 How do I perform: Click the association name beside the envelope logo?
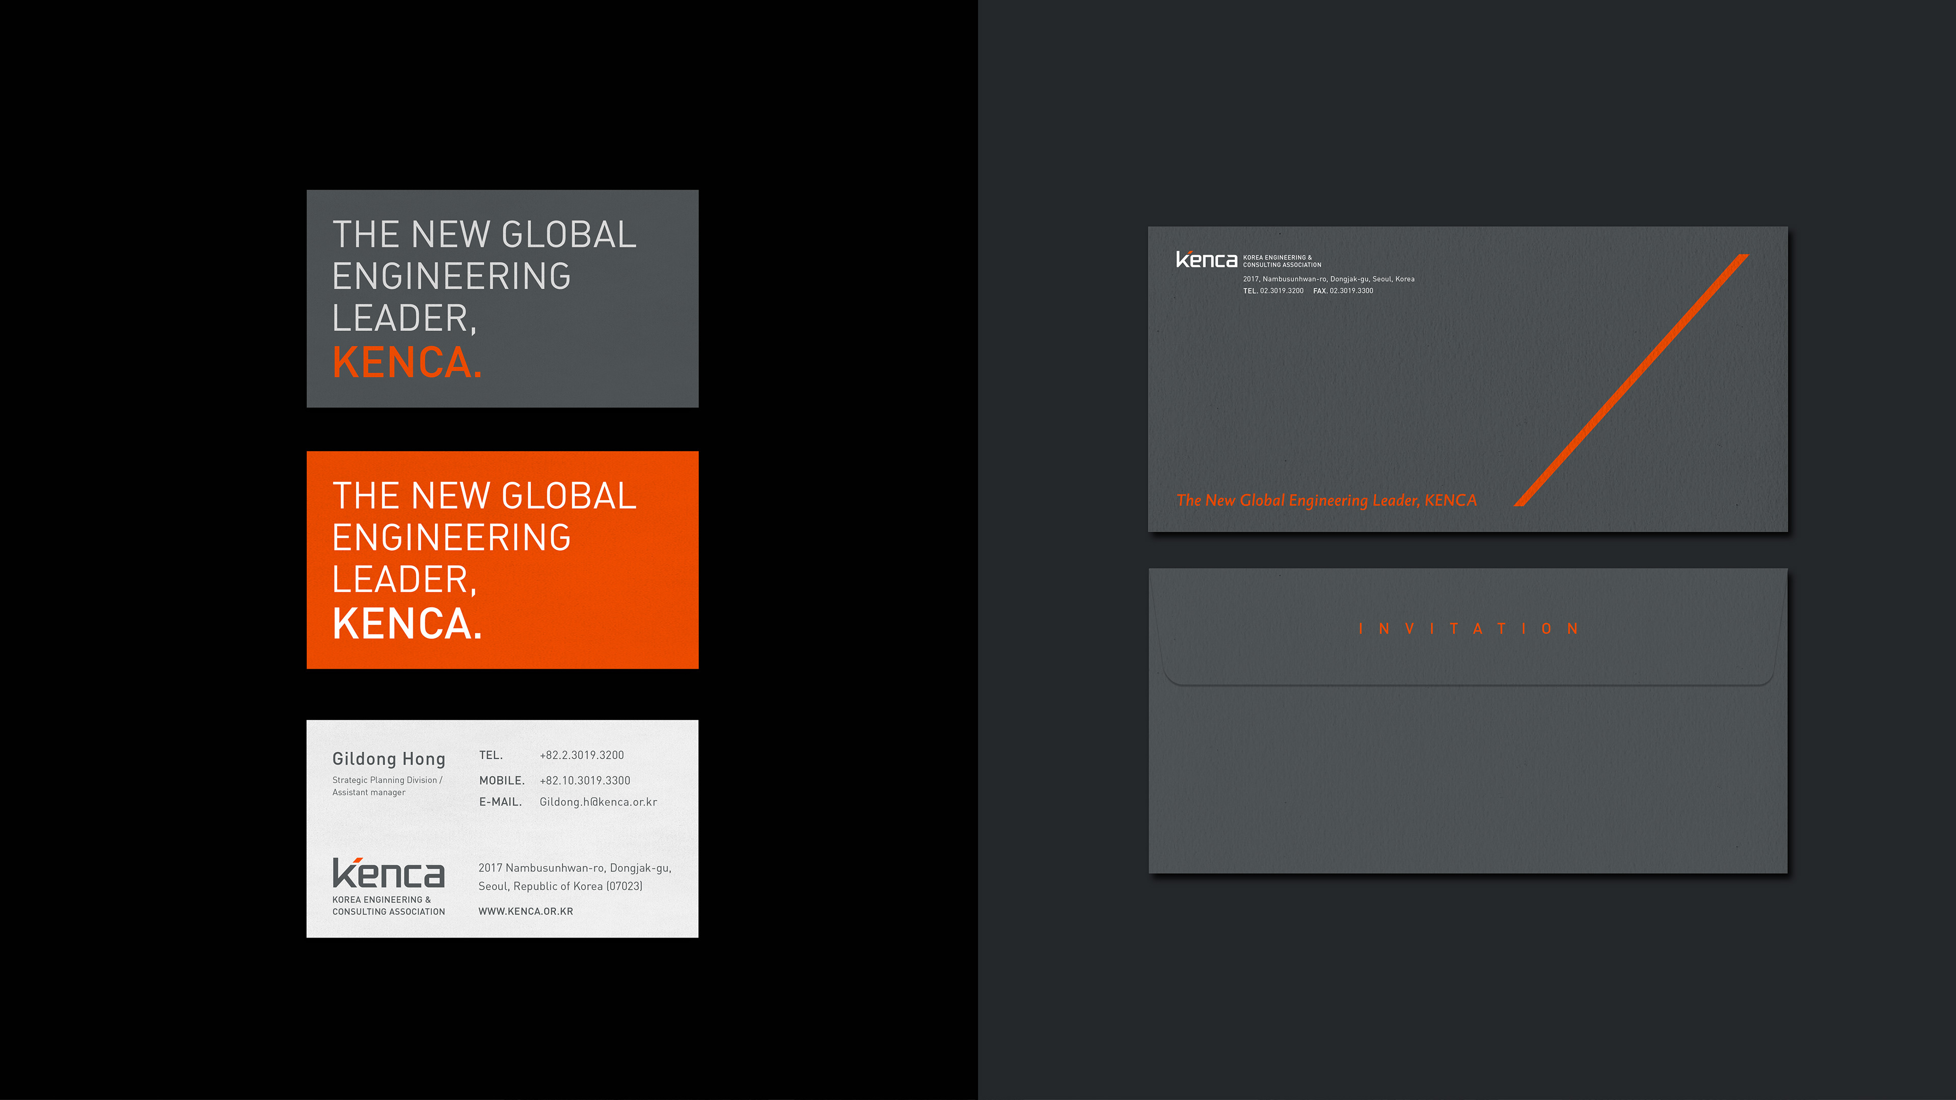[x=1282, y=261]
